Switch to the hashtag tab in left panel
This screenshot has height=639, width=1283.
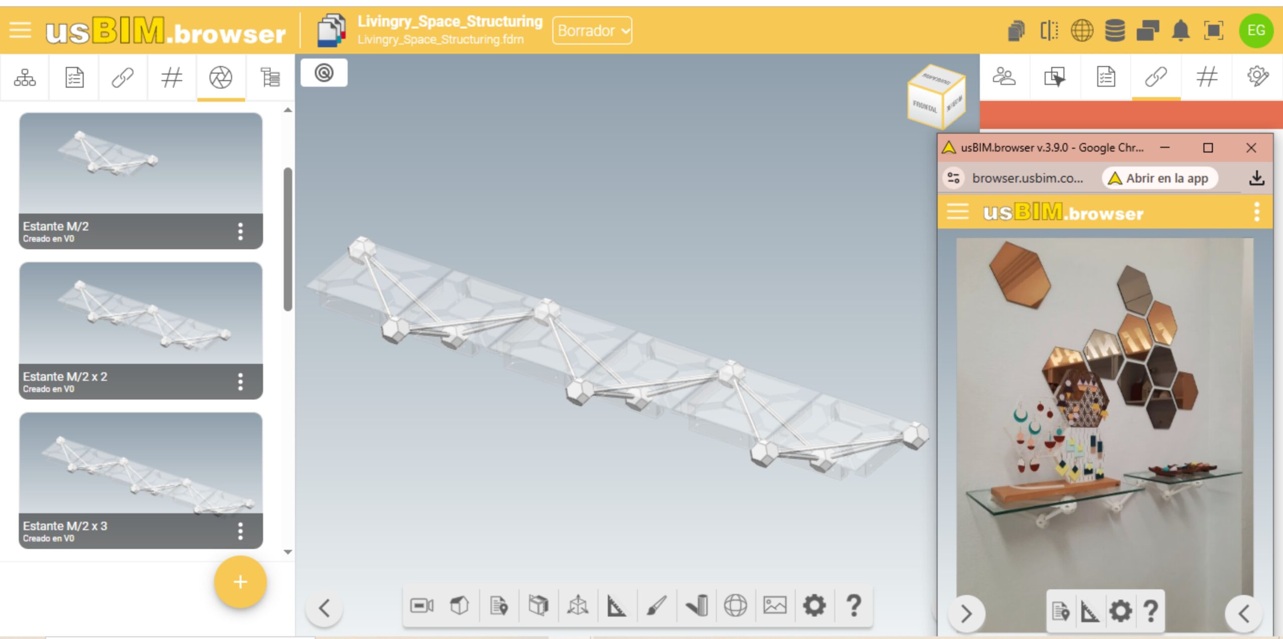[171, 78]
